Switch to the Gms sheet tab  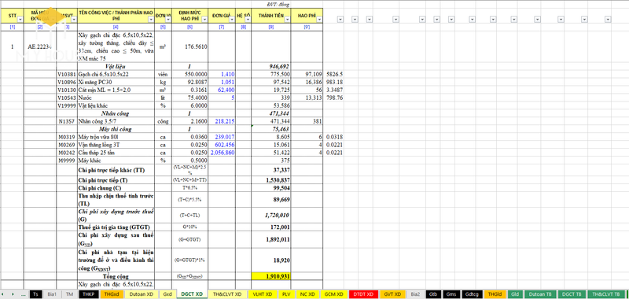451,294
